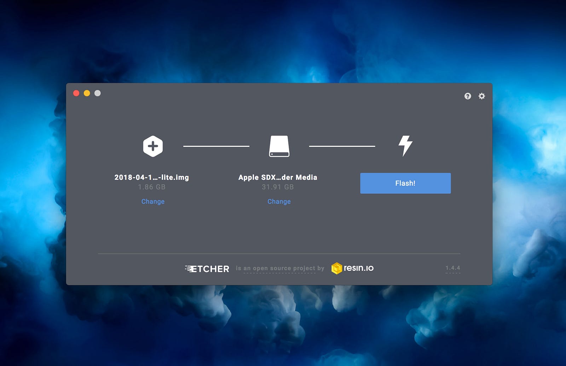Select the image filename 2018-04-1…-lite.img
The image size is (566, 366).
[x=152, y=177]
